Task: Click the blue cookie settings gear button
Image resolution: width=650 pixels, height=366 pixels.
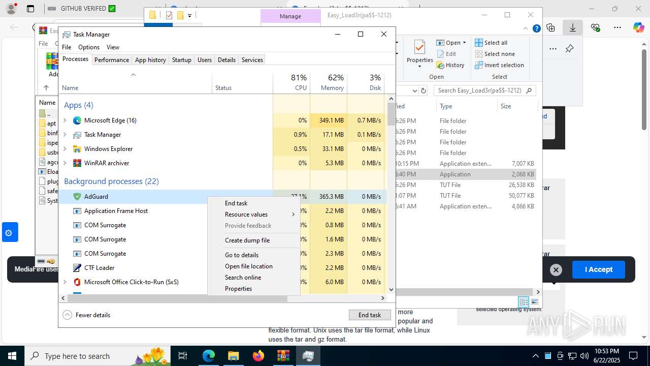Action: pyautogui.click(x=9, y=233)
